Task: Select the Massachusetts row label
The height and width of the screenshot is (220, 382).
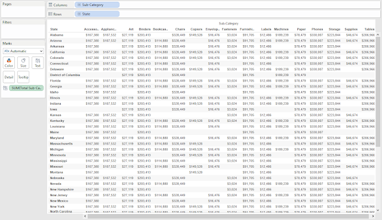Action: tap(61, 143)
